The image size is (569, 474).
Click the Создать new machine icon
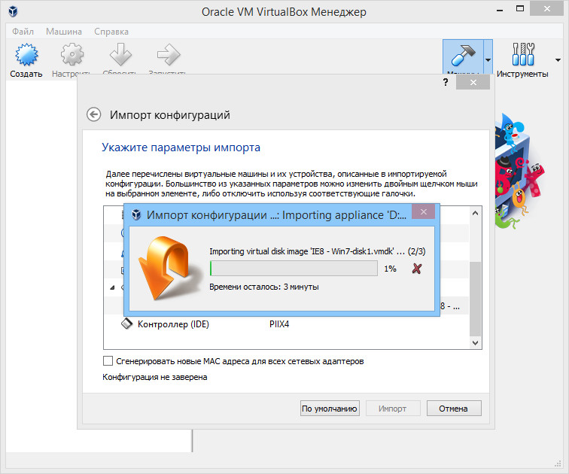point(26,55)
